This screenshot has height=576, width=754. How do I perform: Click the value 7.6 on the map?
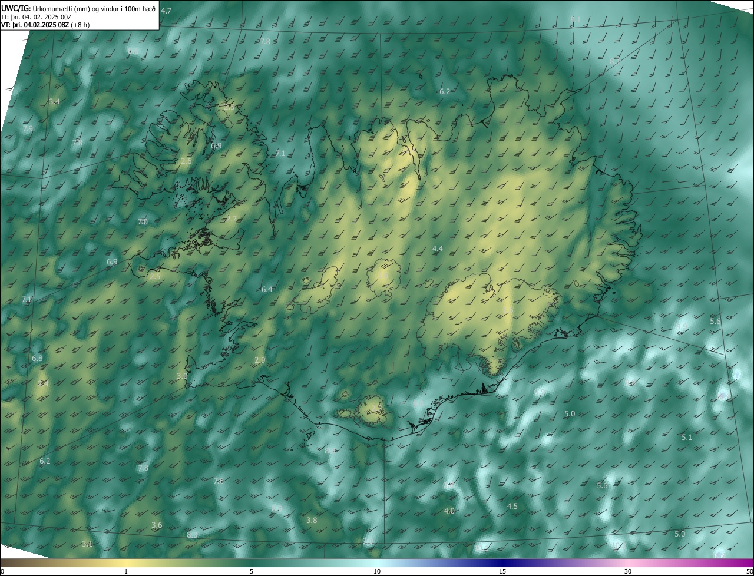(219, 481)
